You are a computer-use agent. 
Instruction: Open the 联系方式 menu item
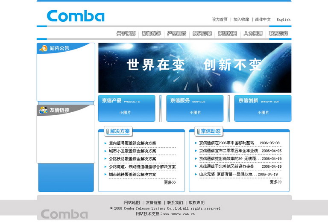click(278, 33)
